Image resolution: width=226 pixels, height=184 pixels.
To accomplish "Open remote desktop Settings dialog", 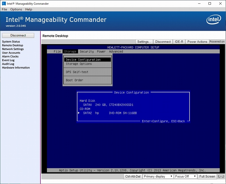I will pos(144,42).
